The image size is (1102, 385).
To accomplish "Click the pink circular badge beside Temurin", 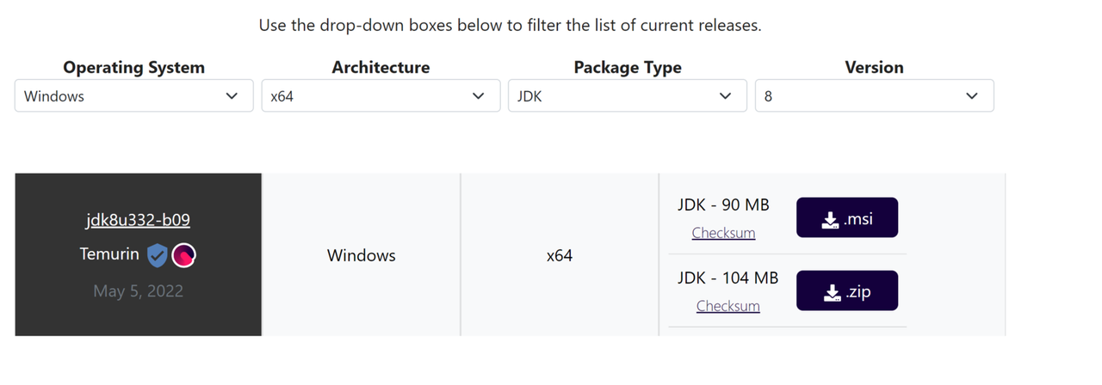I will [184, 254].
